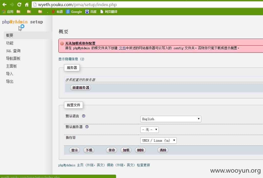263x178 pixels.
Task: Click 显示隐藏信息 (2) link
Action: point(71,59)
